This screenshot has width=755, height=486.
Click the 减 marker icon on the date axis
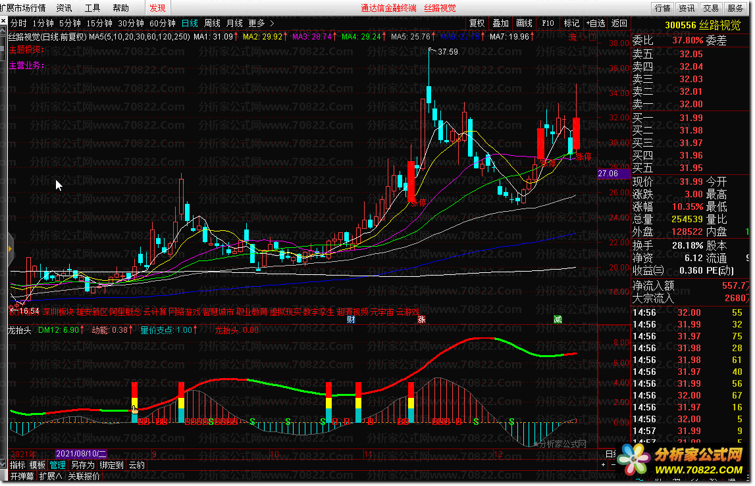click(558, 320)
